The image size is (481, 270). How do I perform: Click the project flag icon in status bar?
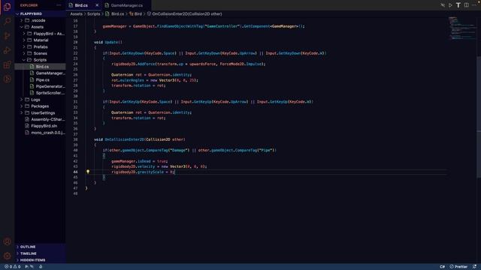(29, 267)
